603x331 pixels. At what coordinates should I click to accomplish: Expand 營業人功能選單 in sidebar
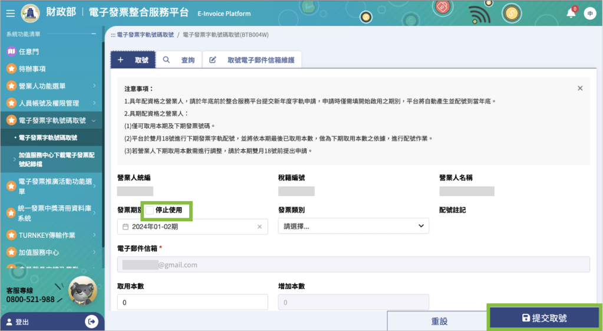(x=50, y=86)
